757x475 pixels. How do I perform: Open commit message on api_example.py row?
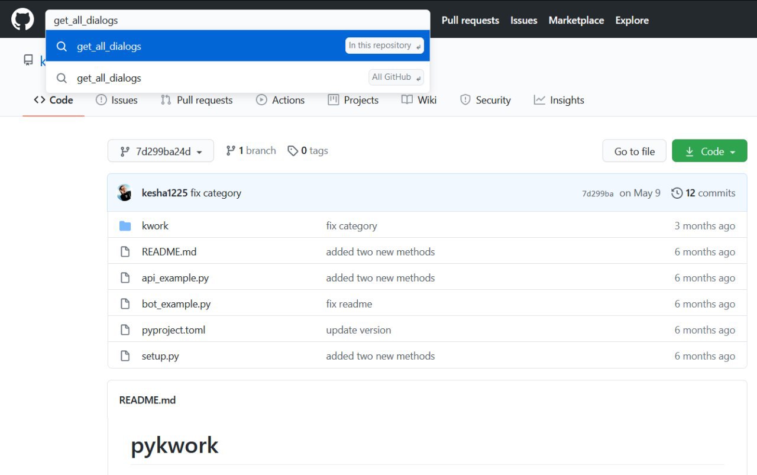tap(380, 277)
